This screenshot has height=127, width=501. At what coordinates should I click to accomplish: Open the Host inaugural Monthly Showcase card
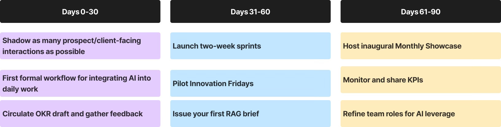(421, 46)
